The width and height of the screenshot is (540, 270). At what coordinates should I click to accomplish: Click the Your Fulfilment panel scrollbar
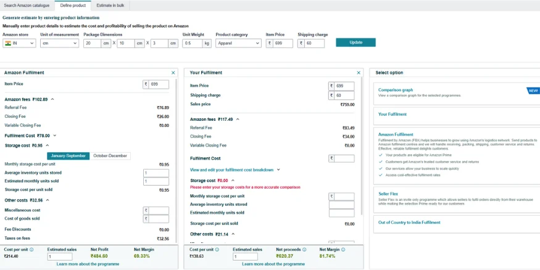[x=362, y=146]
